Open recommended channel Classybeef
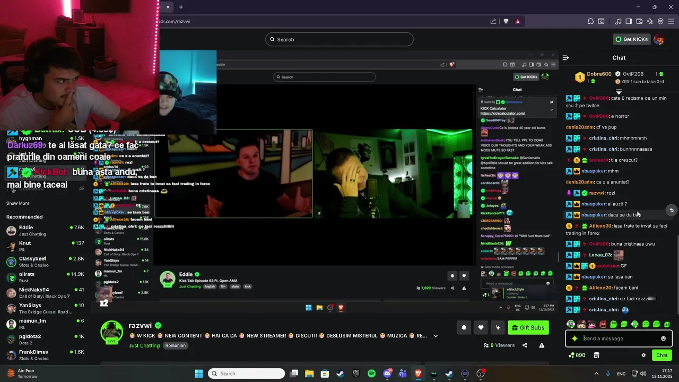 [x=45, y=262]
